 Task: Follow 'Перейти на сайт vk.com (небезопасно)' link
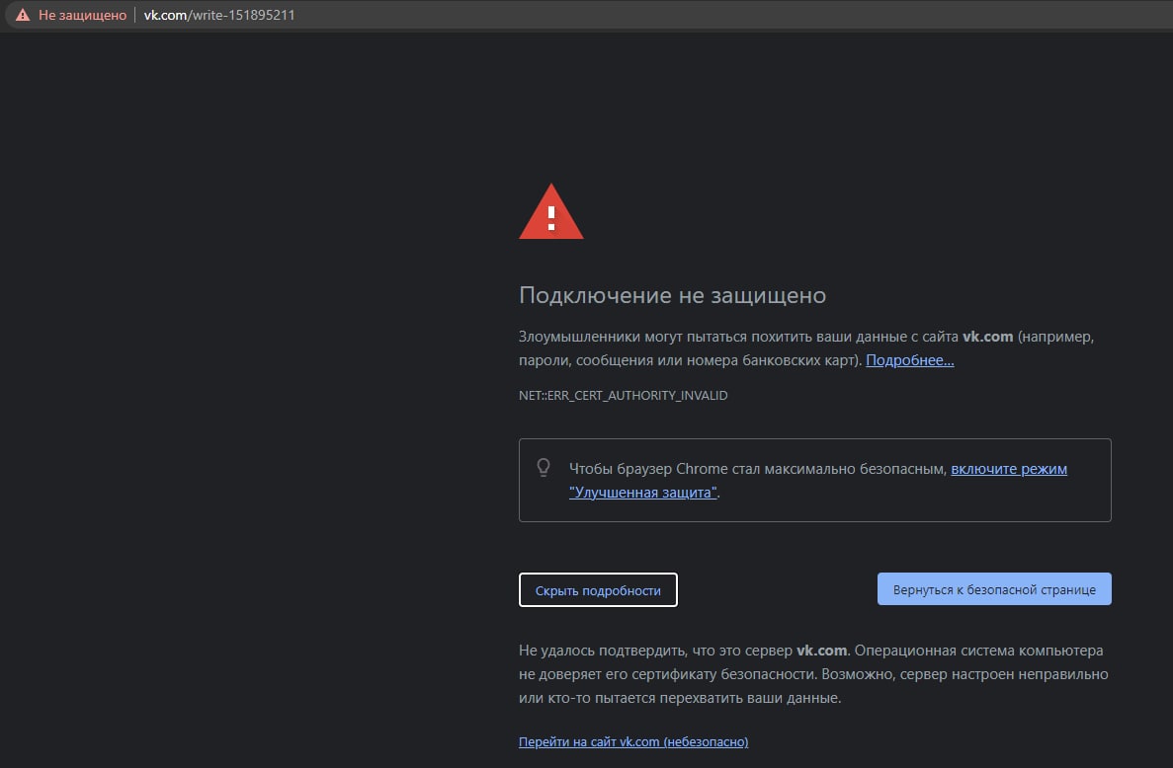click(x=633, y=742)
